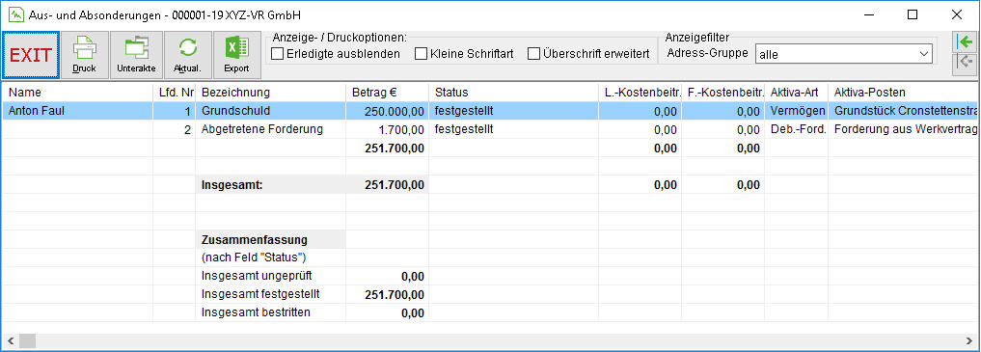Check Überschrift erweitert option

tap(589, 54)
